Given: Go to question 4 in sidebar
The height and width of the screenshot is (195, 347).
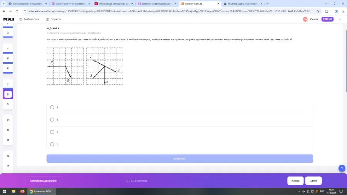Looking at the screenshot, I should [x=8, y=49].
